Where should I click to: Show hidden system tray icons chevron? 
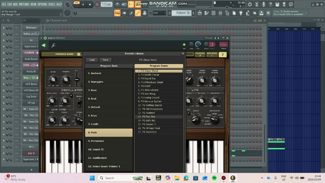pyautogui.click(x=262, y=178)
